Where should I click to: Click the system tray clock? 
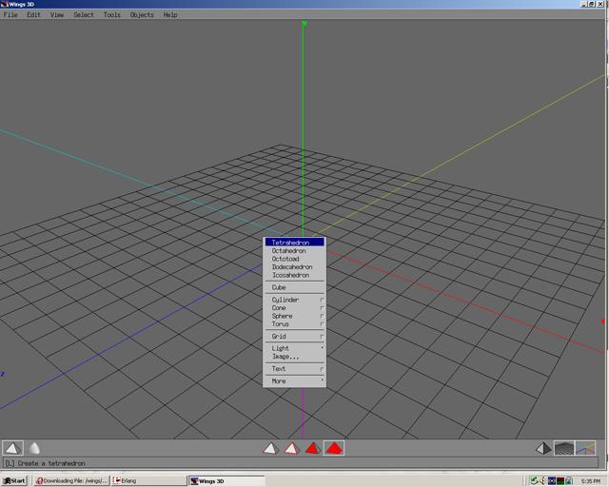[x=591, y=481]
